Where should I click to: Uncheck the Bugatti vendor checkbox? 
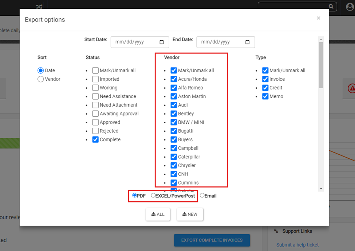(x=174, y=131)
